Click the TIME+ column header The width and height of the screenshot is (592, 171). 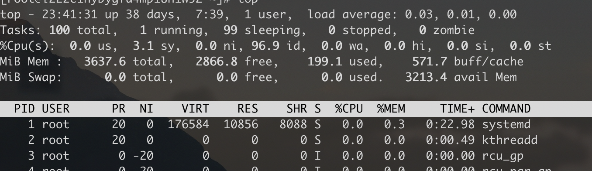457,109
